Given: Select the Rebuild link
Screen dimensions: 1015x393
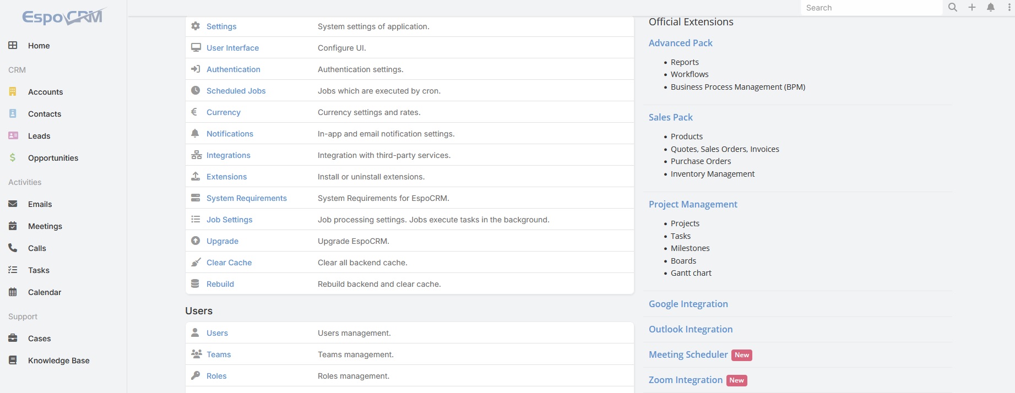Looking at the screenshot, I should tap(220, 284).
